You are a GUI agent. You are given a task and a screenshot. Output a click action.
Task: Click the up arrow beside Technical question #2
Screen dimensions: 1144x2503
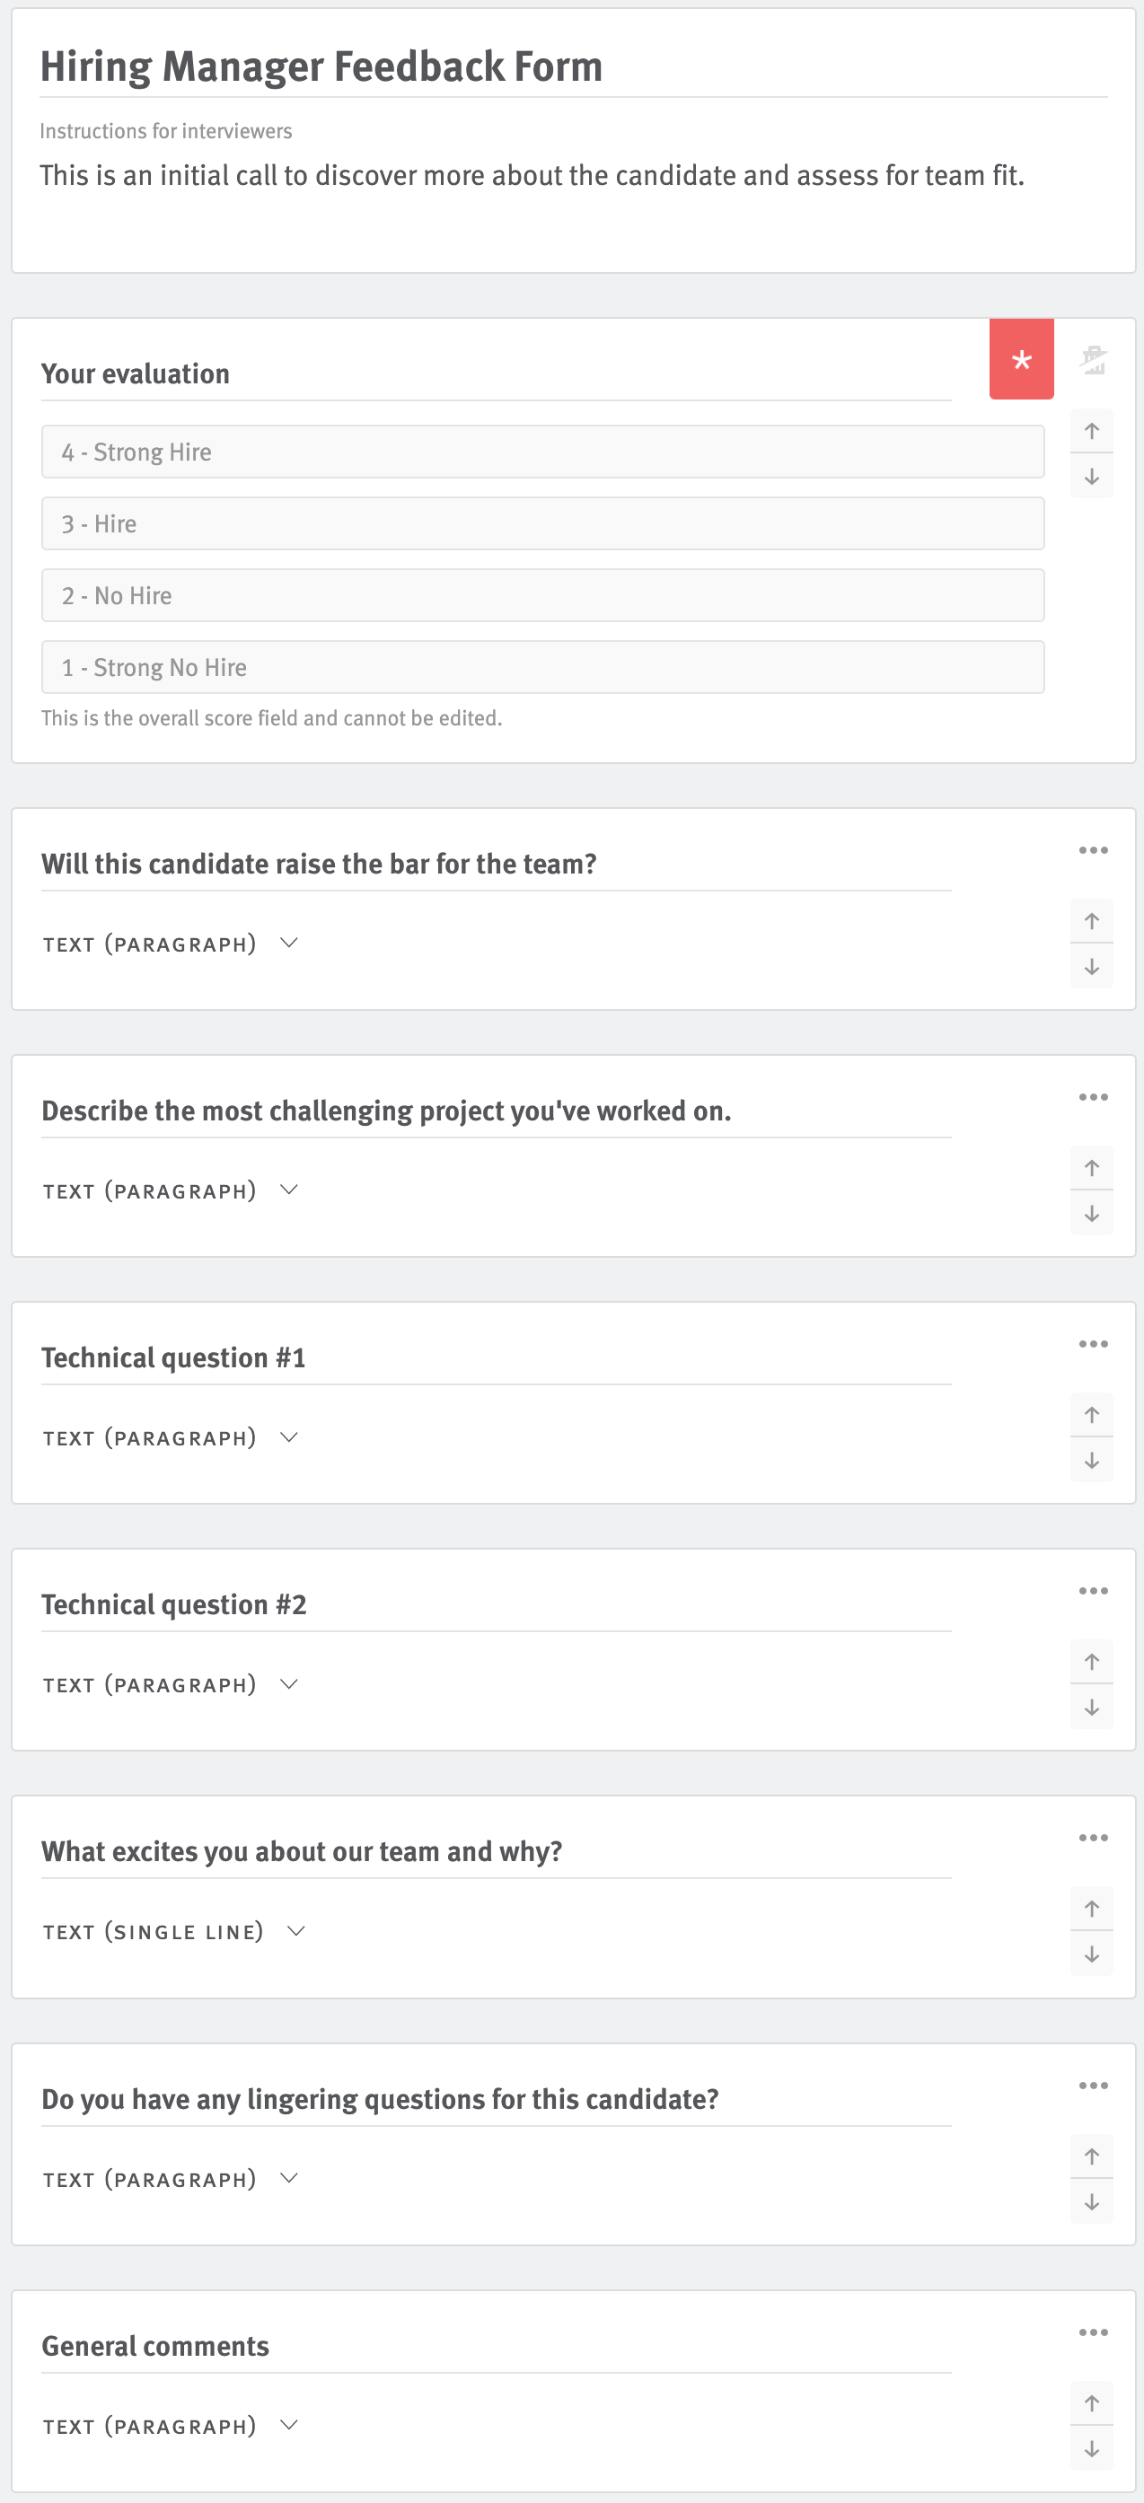pyautogui.click(x=1092, y=1662)
